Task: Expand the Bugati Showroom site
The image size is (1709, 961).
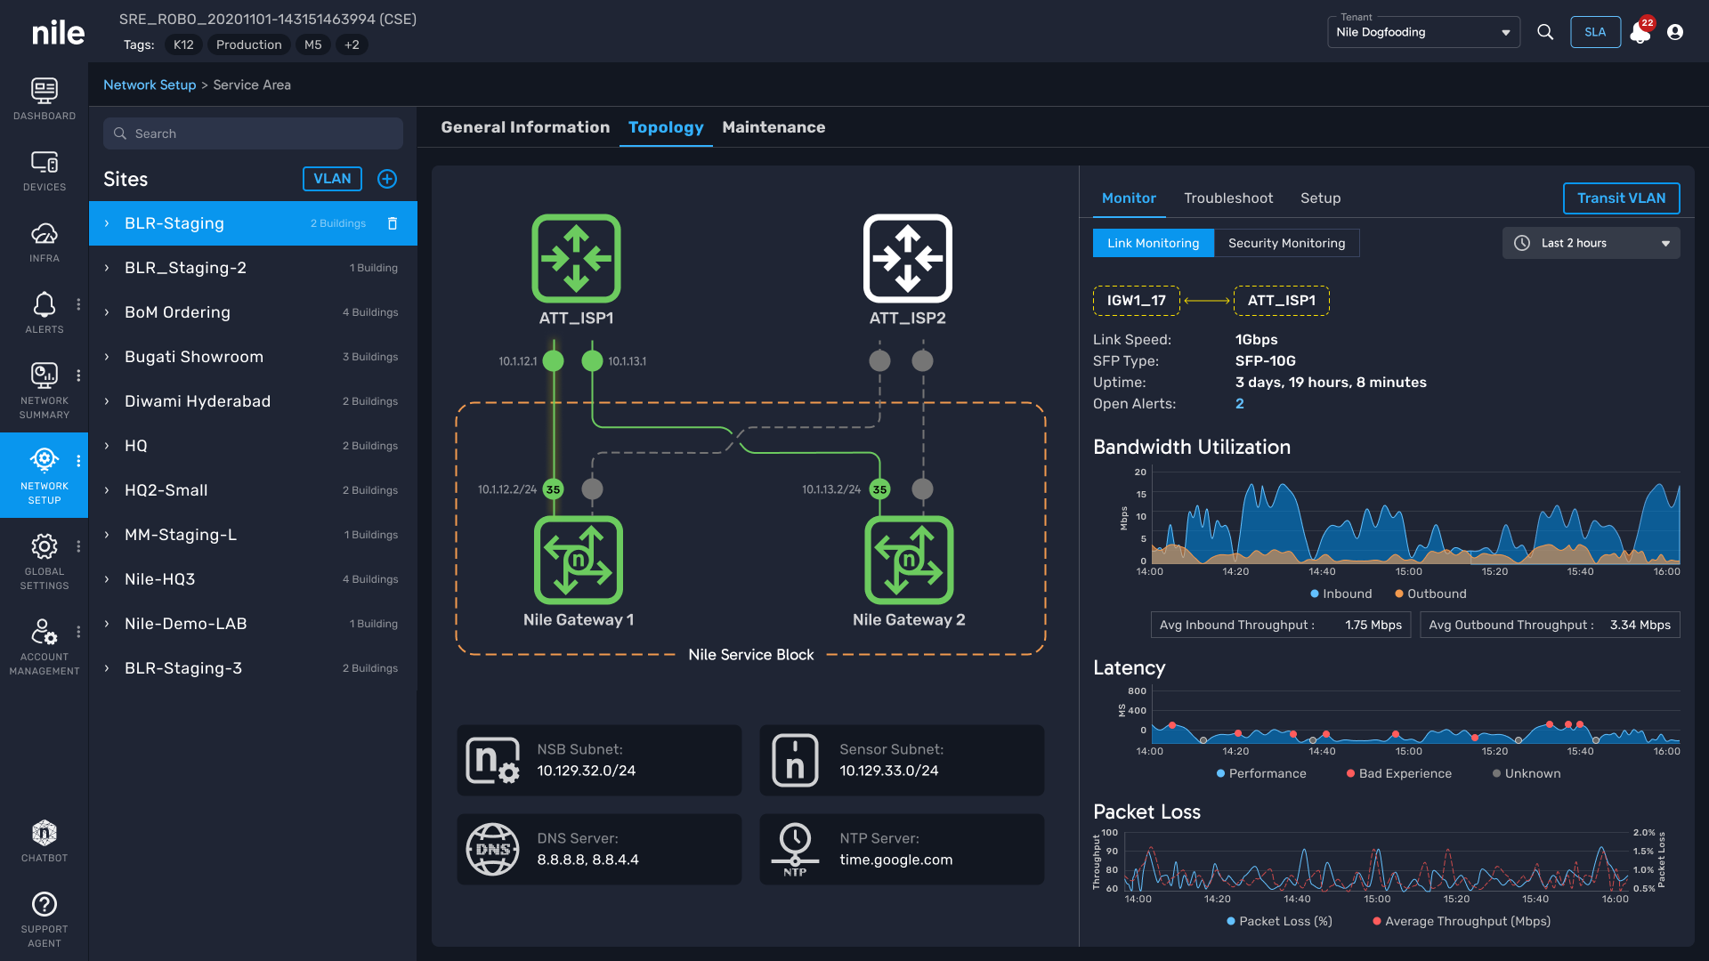Action: pos(107,357)
